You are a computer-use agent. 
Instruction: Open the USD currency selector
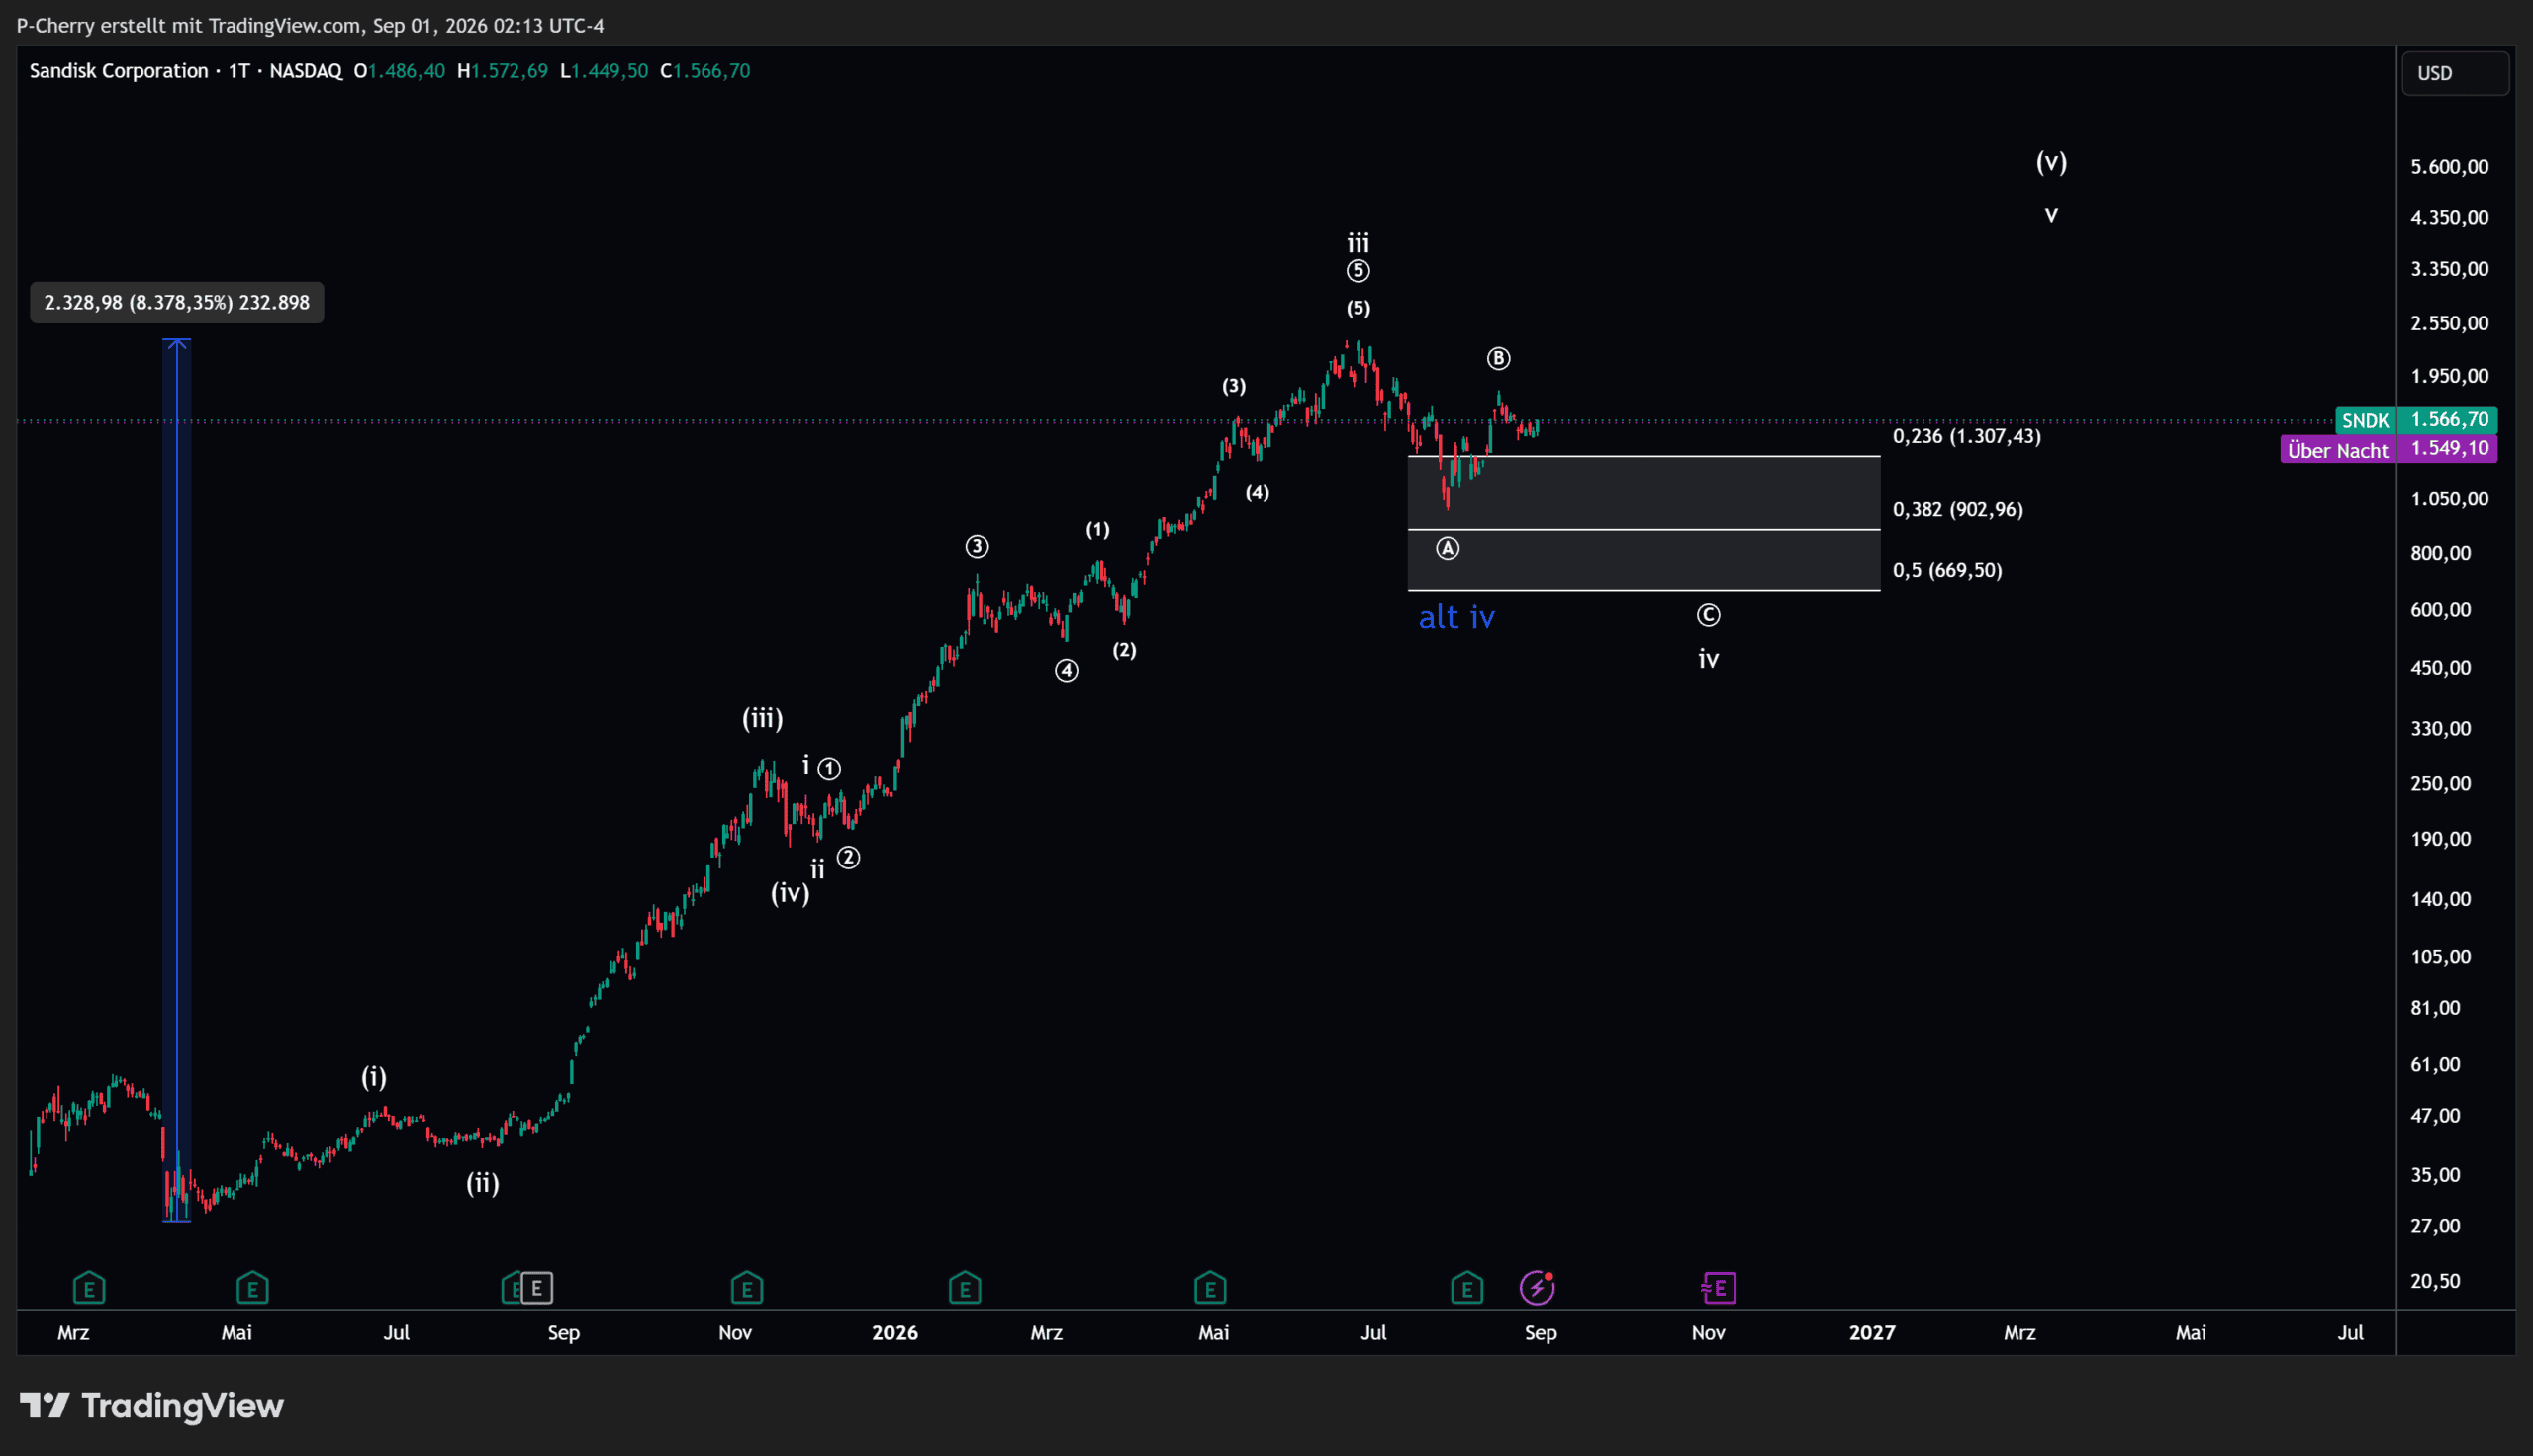2454,73
